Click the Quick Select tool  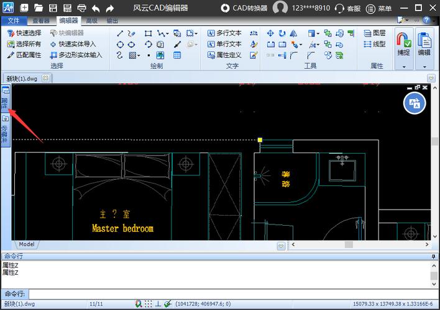(24, 33)
